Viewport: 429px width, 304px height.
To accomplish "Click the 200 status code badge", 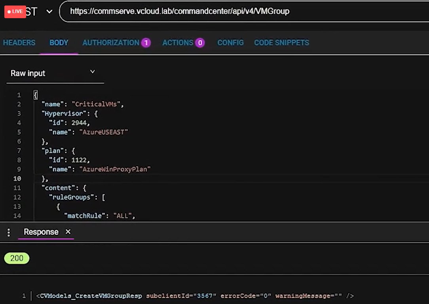I will (17, 258).
